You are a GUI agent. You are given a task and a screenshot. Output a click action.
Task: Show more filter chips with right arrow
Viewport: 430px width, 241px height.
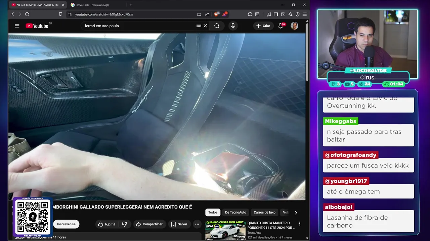296,212
